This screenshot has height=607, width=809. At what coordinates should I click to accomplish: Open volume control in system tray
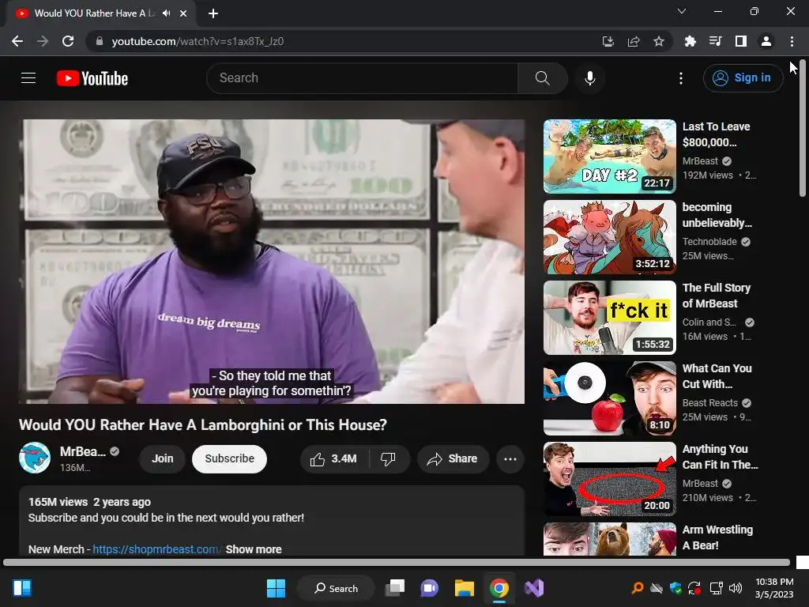point(736,588)
